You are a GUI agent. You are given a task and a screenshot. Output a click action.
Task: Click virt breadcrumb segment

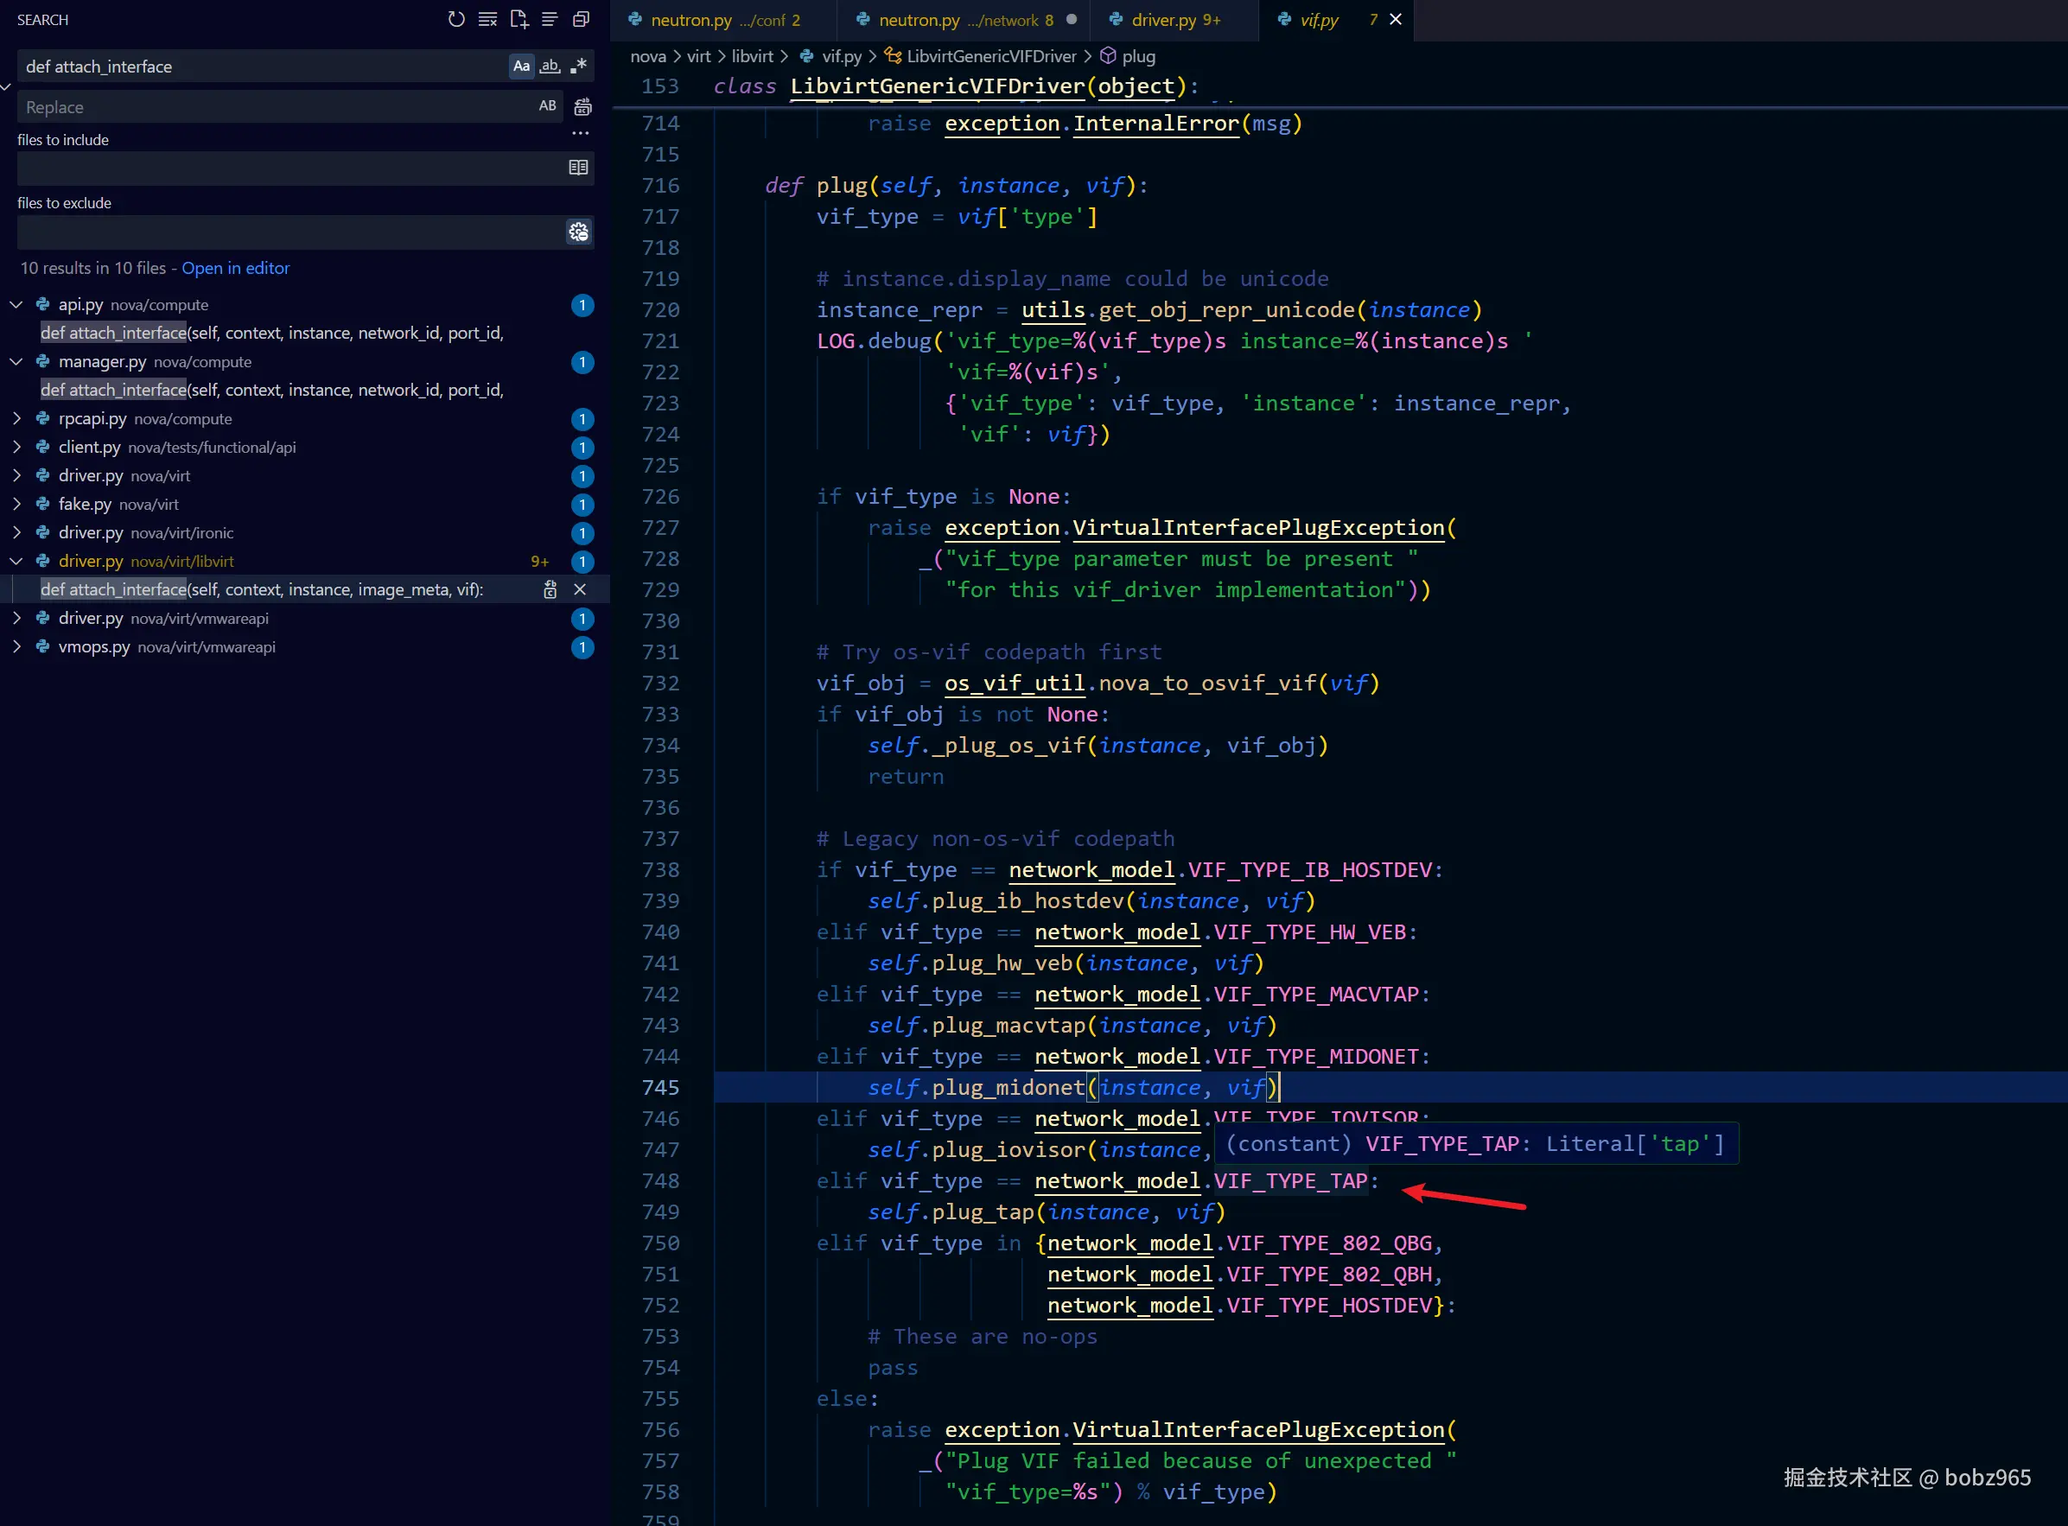click(699, 56)
